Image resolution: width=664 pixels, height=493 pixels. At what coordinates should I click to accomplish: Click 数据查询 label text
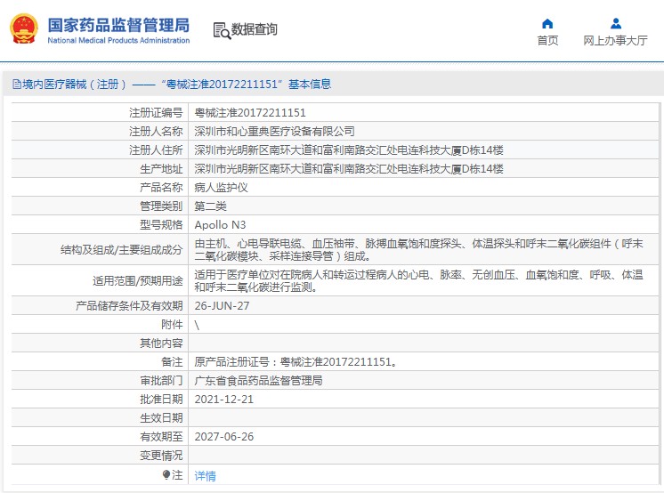pos(254,29)
